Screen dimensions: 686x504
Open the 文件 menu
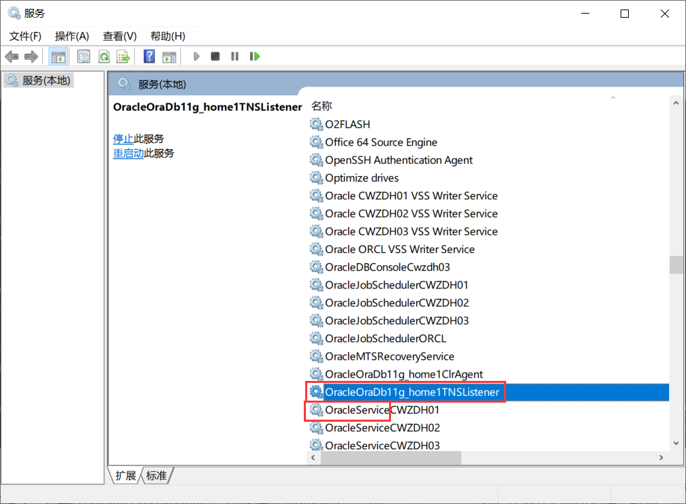[25, 36]
